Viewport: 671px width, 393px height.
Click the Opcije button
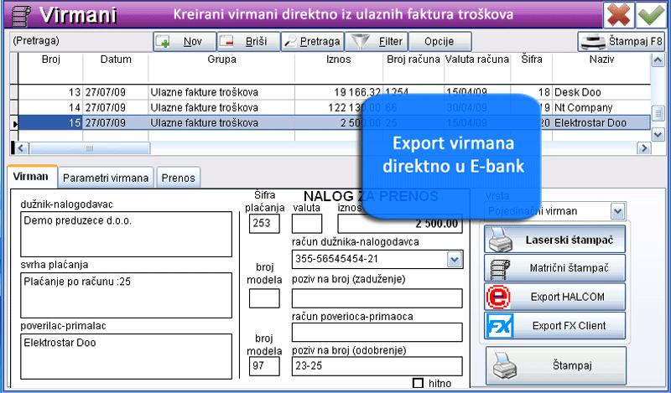coord(440,41)
